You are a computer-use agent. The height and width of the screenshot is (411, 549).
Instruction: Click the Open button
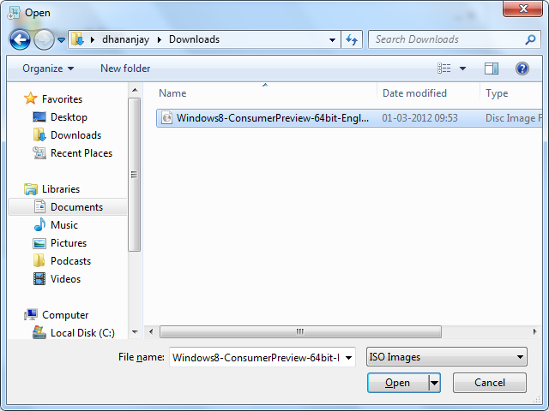pyautogui.click(x=397, y=383)
